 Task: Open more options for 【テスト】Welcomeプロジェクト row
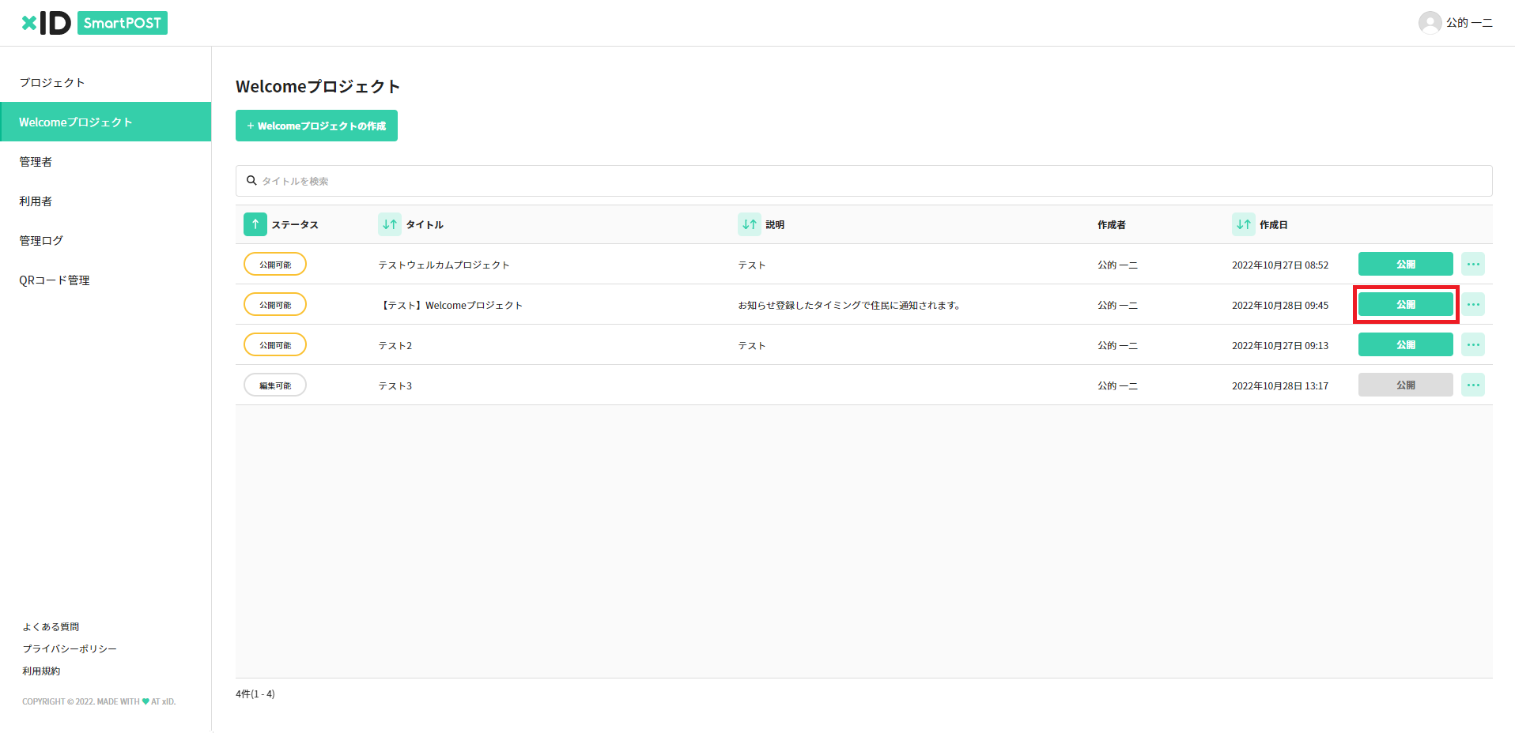[x=1473, y=304]
